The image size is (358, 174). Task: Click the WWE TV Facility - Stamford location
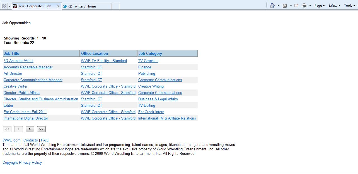click(104, 61)
